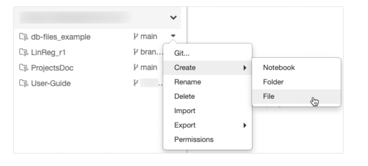Choose File in the Create submenu
Viewport: 368px width, 166px height.
click(x=269, y=96)
